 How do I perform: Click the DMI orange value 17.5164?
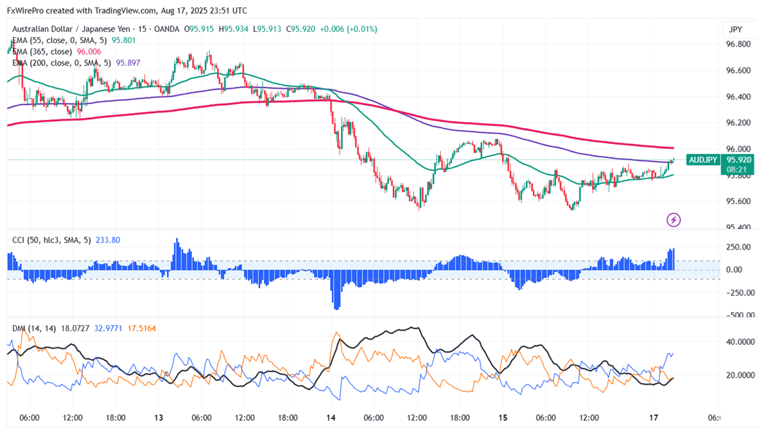[141, 329]
